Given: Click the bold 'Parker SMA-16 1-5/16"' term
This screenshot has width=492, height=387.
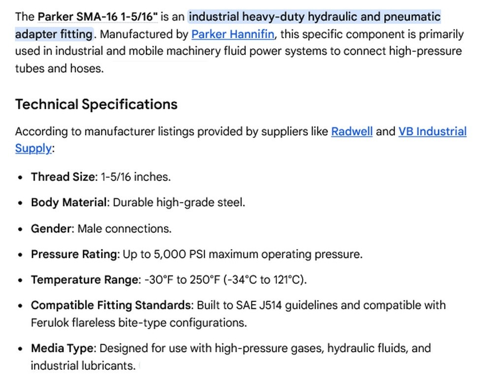Looking at the screenshot, I should [97, 17].
